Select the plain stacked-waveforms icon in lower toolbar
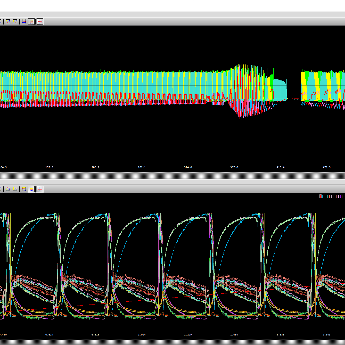Image resolution: width=345 pixels, height=345 pixels. click(24, 189)
